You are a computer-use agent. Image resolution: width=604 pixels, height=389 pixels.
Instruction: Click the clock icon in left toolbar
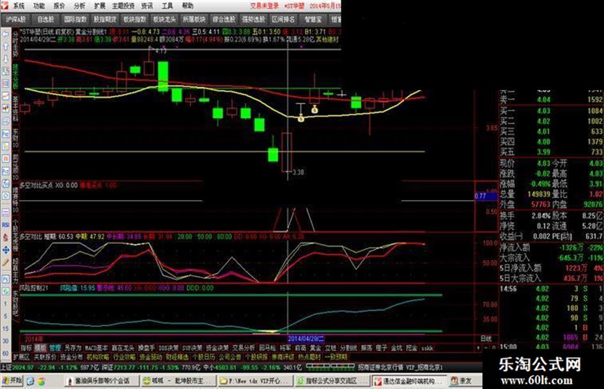tap(5, 195)
